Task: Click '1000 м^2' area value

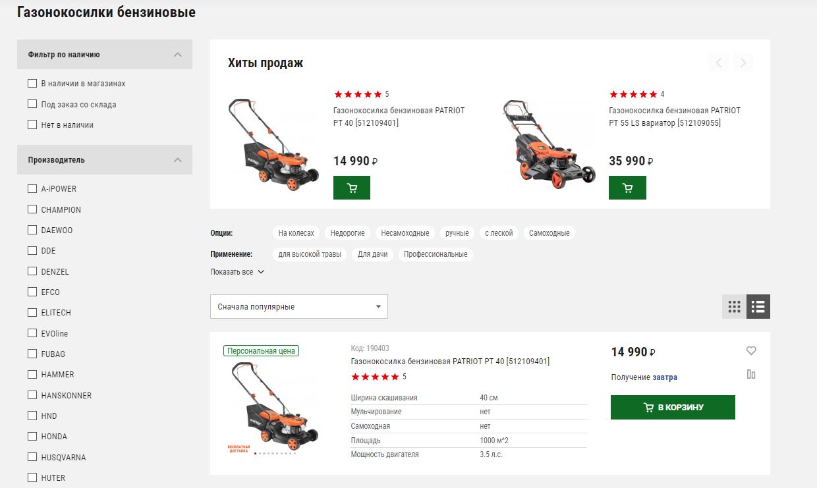Action: [494, 440]
